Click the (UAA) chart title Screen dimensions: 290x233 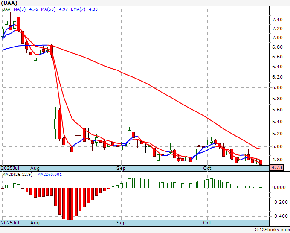tap(9, 3)
